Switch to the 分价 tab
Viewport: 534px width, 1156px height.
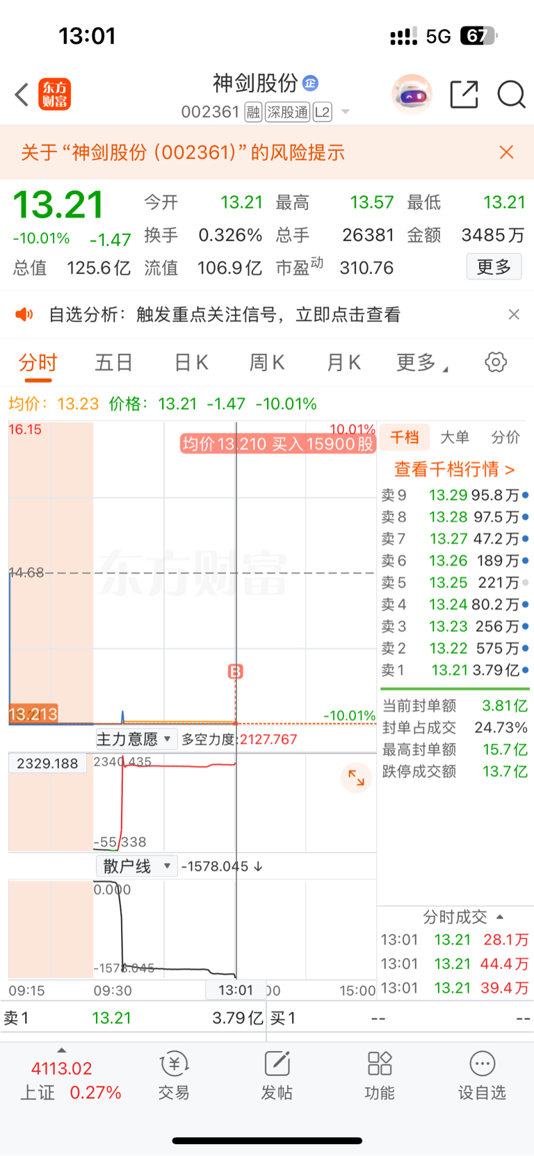(x=505, y=437)
